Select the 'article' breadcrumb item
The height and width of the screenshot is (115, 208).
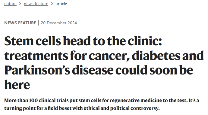click(x=61, y=4)
